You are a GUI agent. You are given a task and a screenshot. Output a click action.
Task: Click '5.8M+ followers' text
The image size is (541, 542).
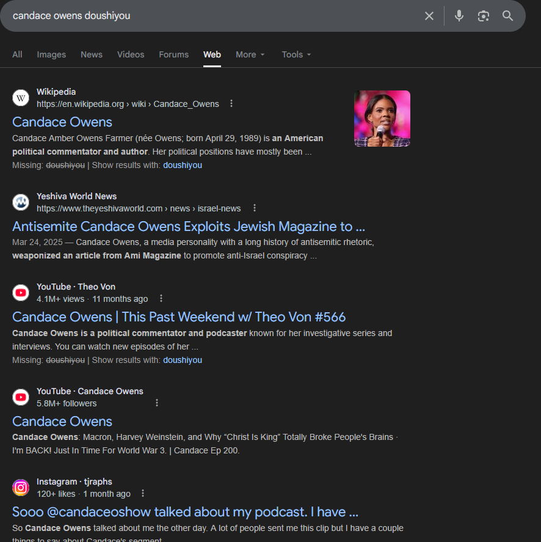(x=67, y=403)
